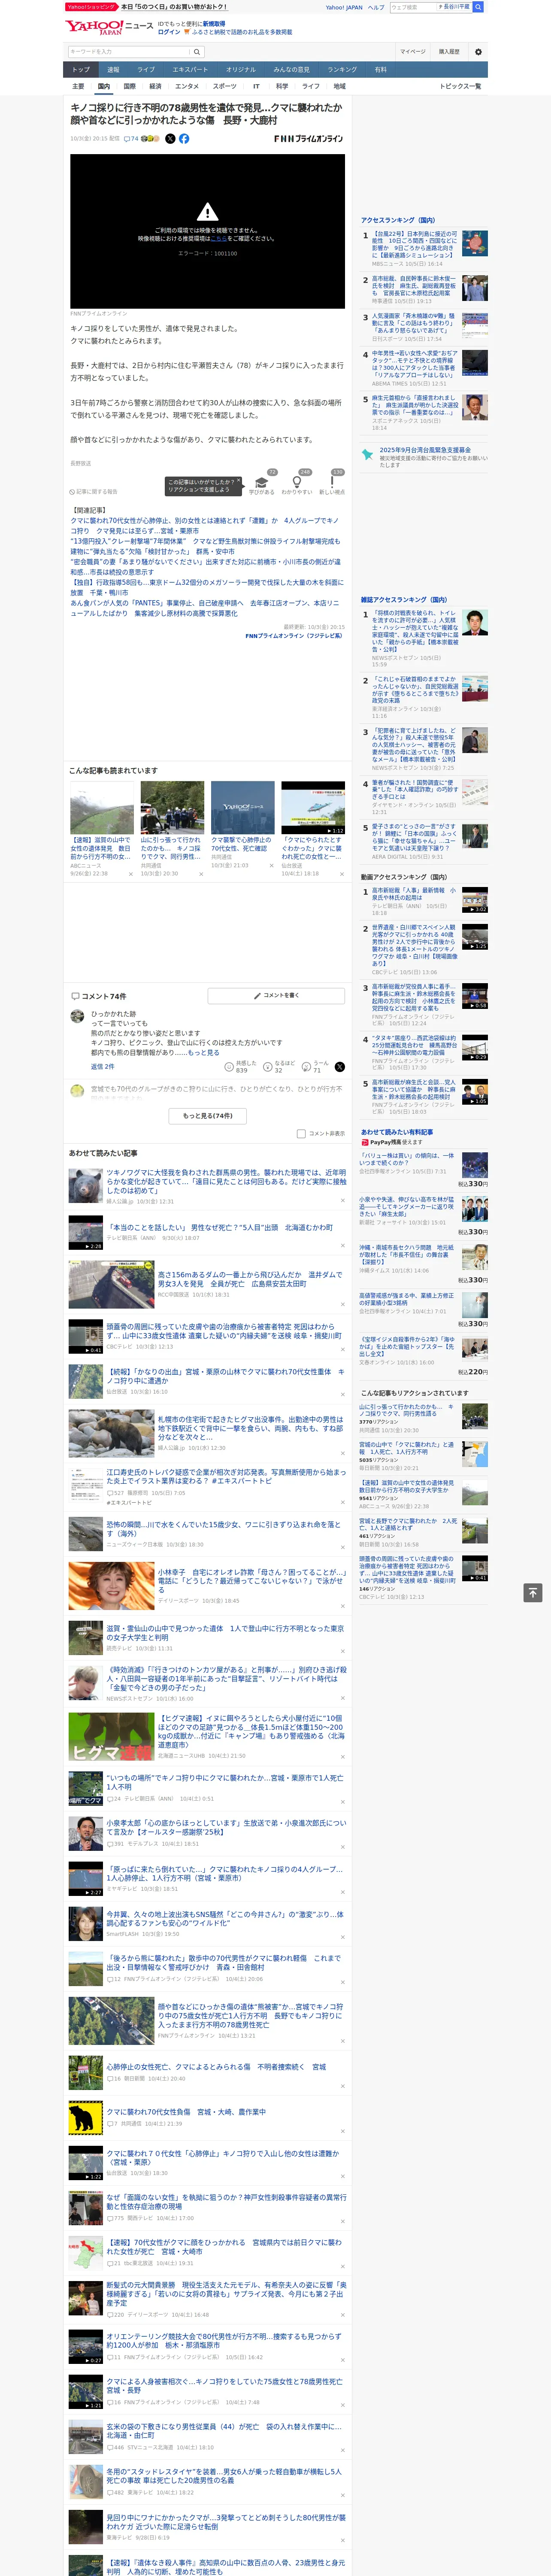Click the FNN Prime Online logo
551x2576 pixels.
[x=308, y=139]
